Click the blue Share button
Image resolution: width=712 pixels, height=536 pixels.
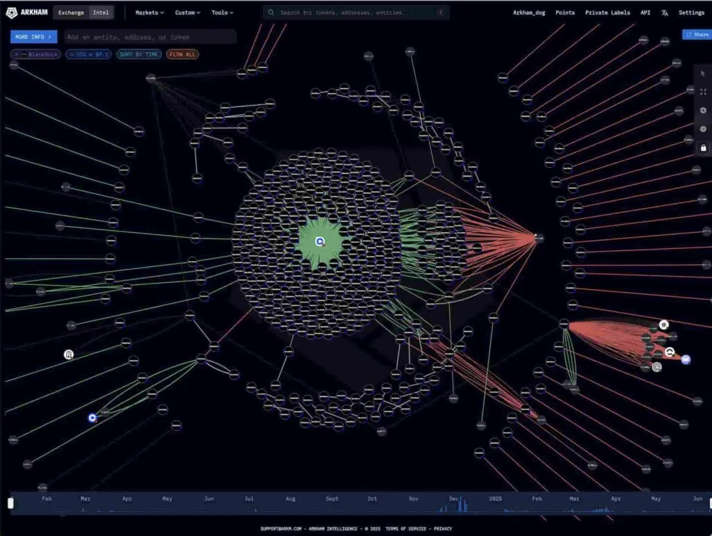click(697, 35)
